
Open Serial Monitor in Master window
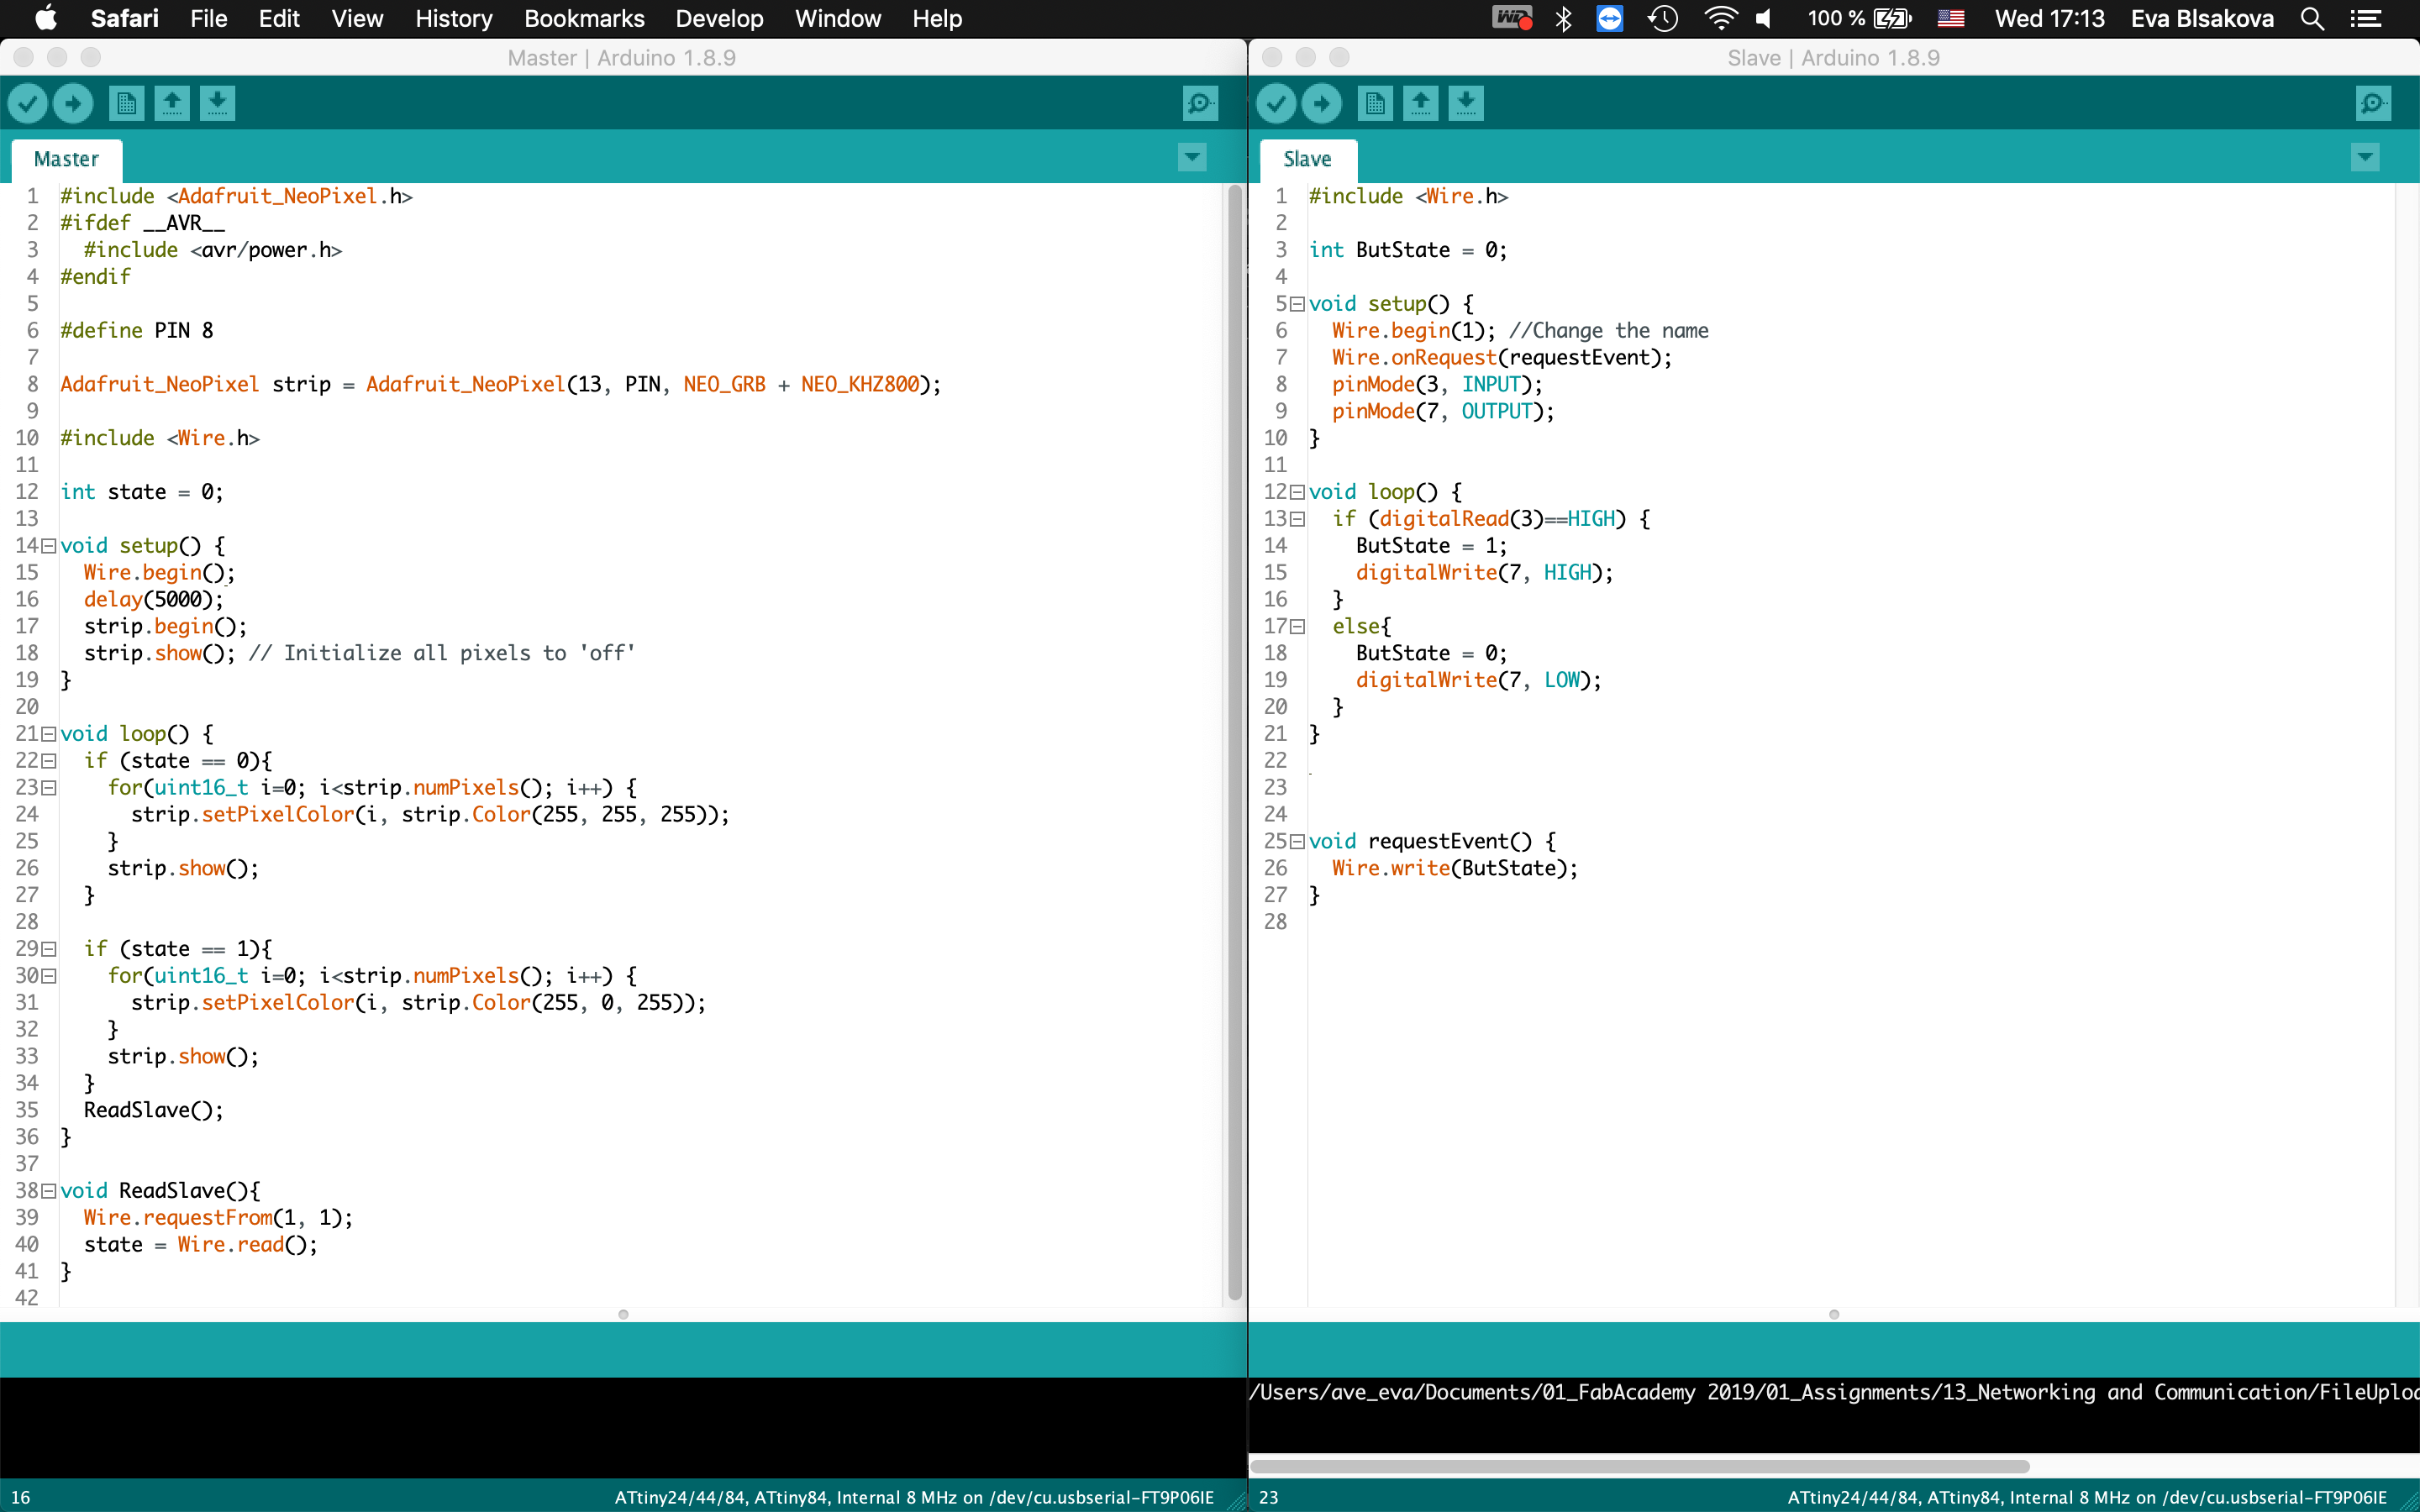point(1199,103)
